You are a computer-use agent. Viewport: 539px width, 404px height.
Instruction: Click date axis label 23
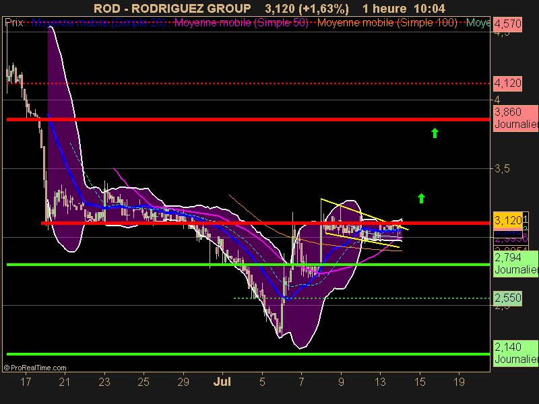click(x=104, y=382)
